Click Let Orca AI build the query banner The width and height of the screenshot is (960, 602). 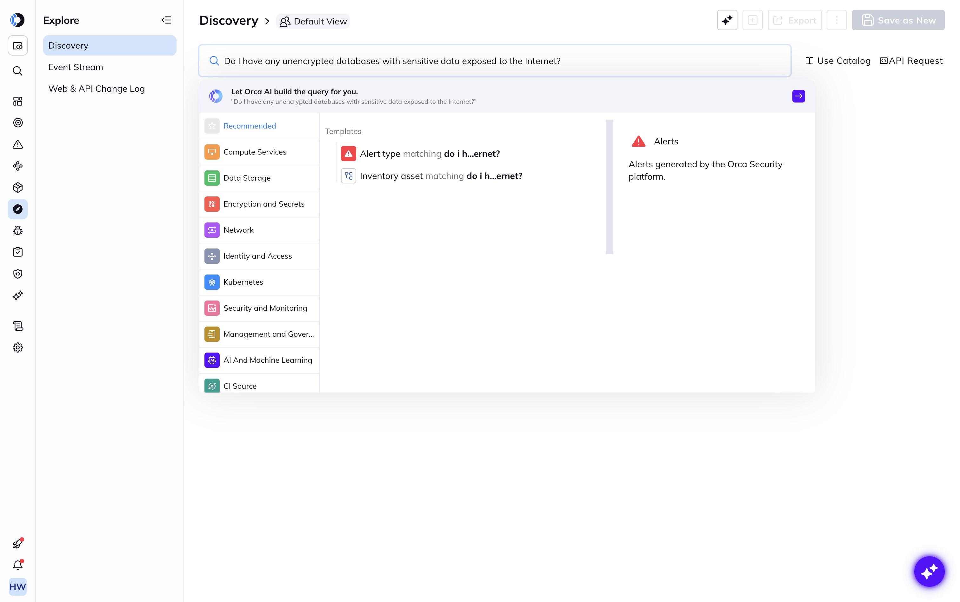click(507, 96)
